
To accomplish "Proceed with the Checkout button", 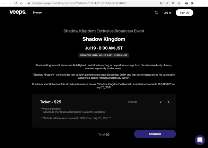I will click(x=155, y=134).
